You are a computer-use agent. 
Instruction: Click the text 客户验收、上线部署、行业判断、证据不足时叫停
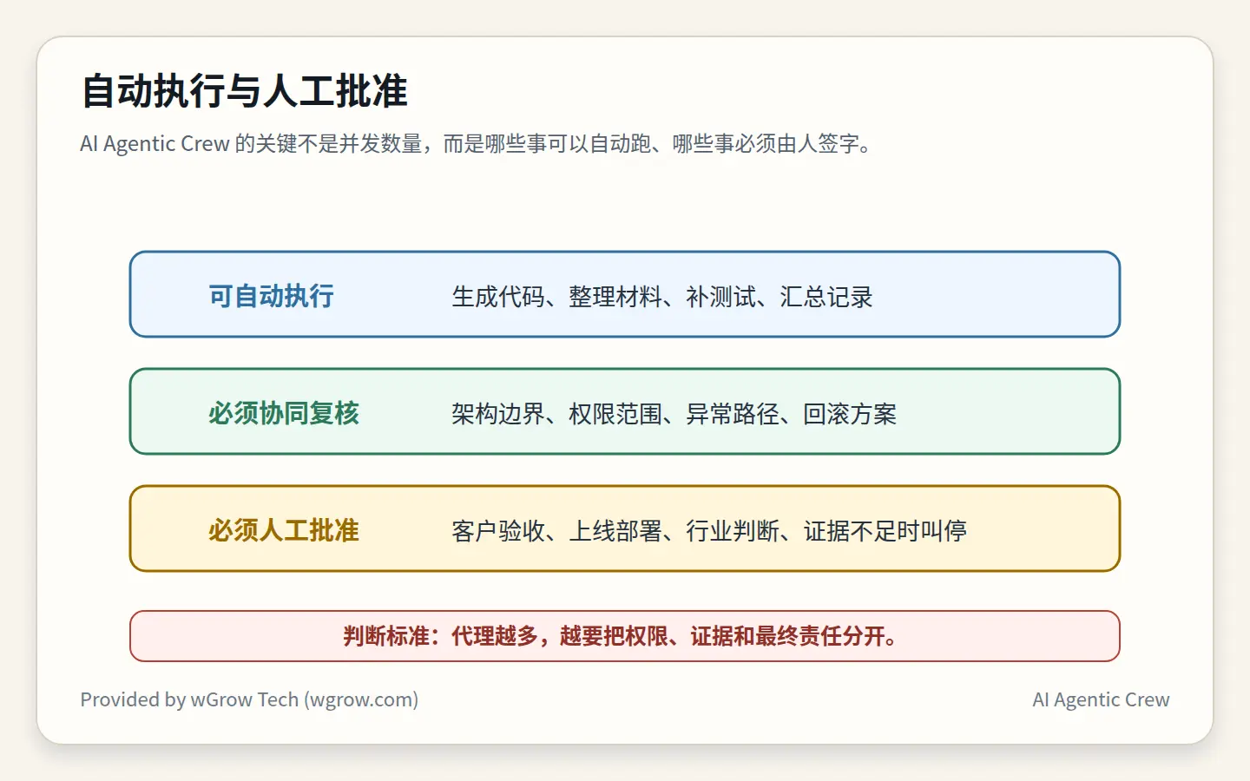(x=709, y=531)
